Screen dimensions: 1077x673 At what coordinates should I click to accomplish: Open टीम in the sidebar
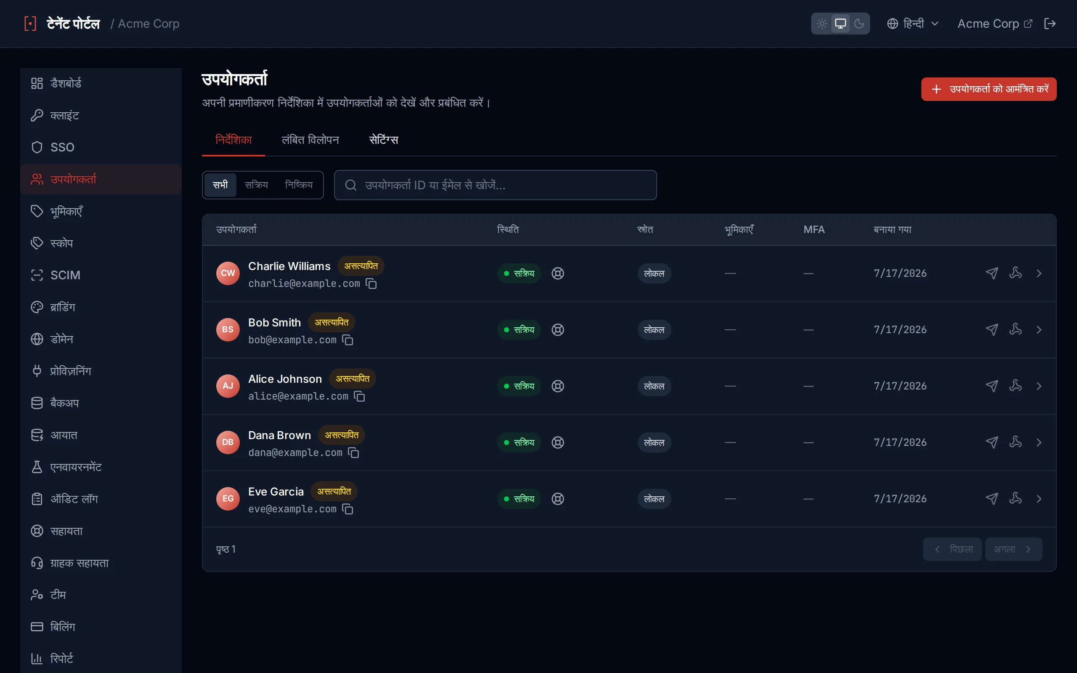pos(101,595)
